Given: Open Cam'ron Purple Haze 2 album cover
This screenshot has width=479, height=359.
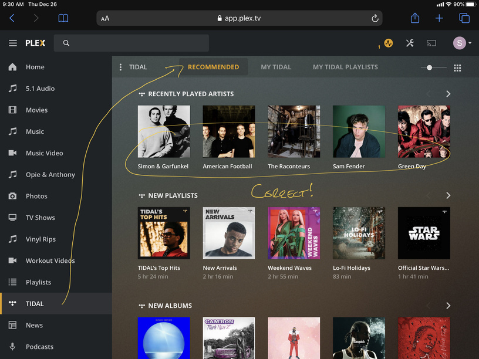Looking at the screenshot, I should click(229, 338).
